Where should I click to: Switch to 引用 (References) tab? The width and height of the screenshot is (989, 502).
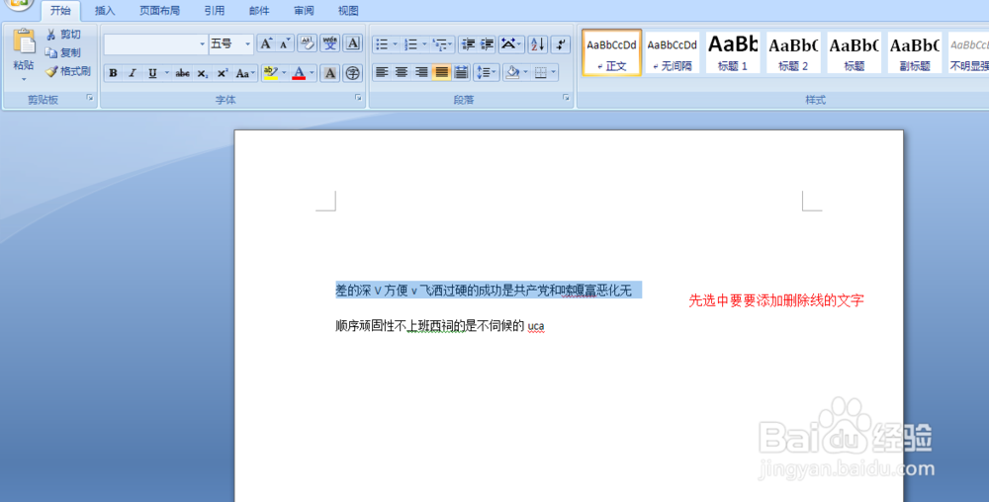pos(214,11)
